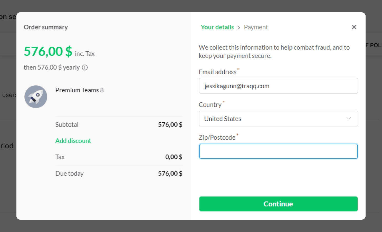
Task: Click the Tax amount 0,00 $
Action: click(174, 157)
